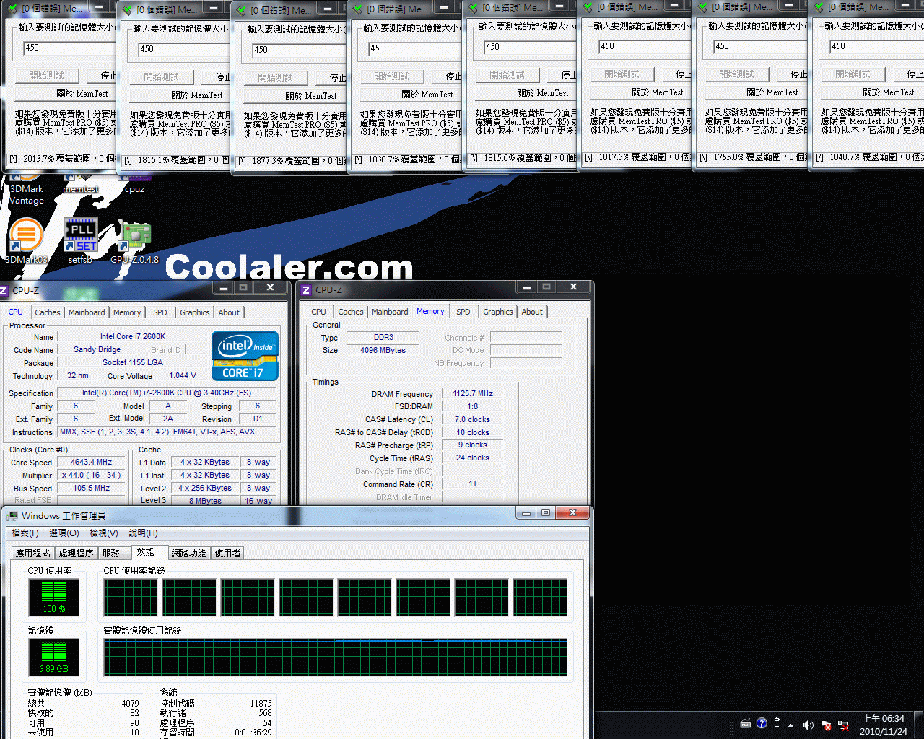Open the Action Center flag tray icon
Screen dimensions: 924x739
pyautogui.click(x=826, y=725)
